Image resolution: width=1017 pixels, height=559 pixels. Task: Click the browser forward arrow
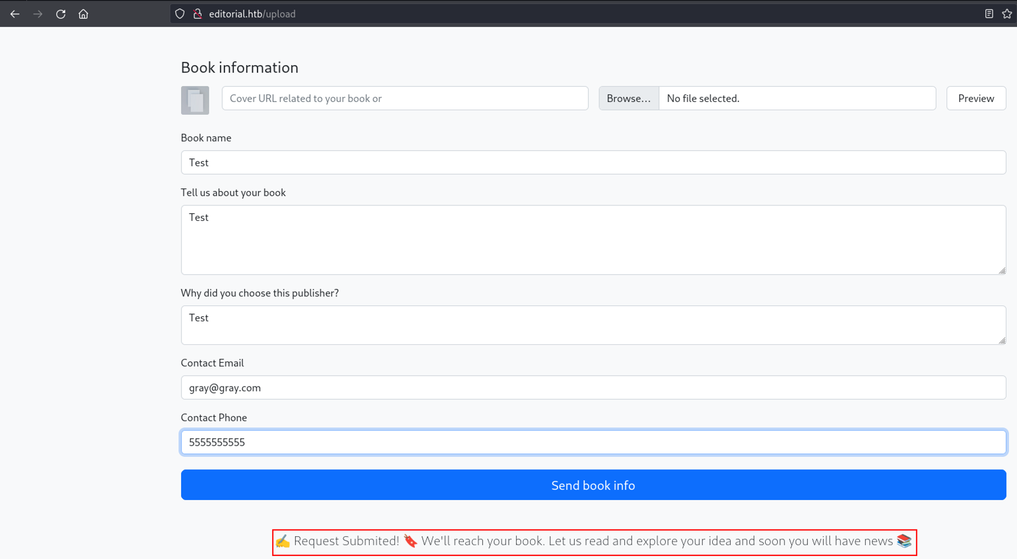38,14
